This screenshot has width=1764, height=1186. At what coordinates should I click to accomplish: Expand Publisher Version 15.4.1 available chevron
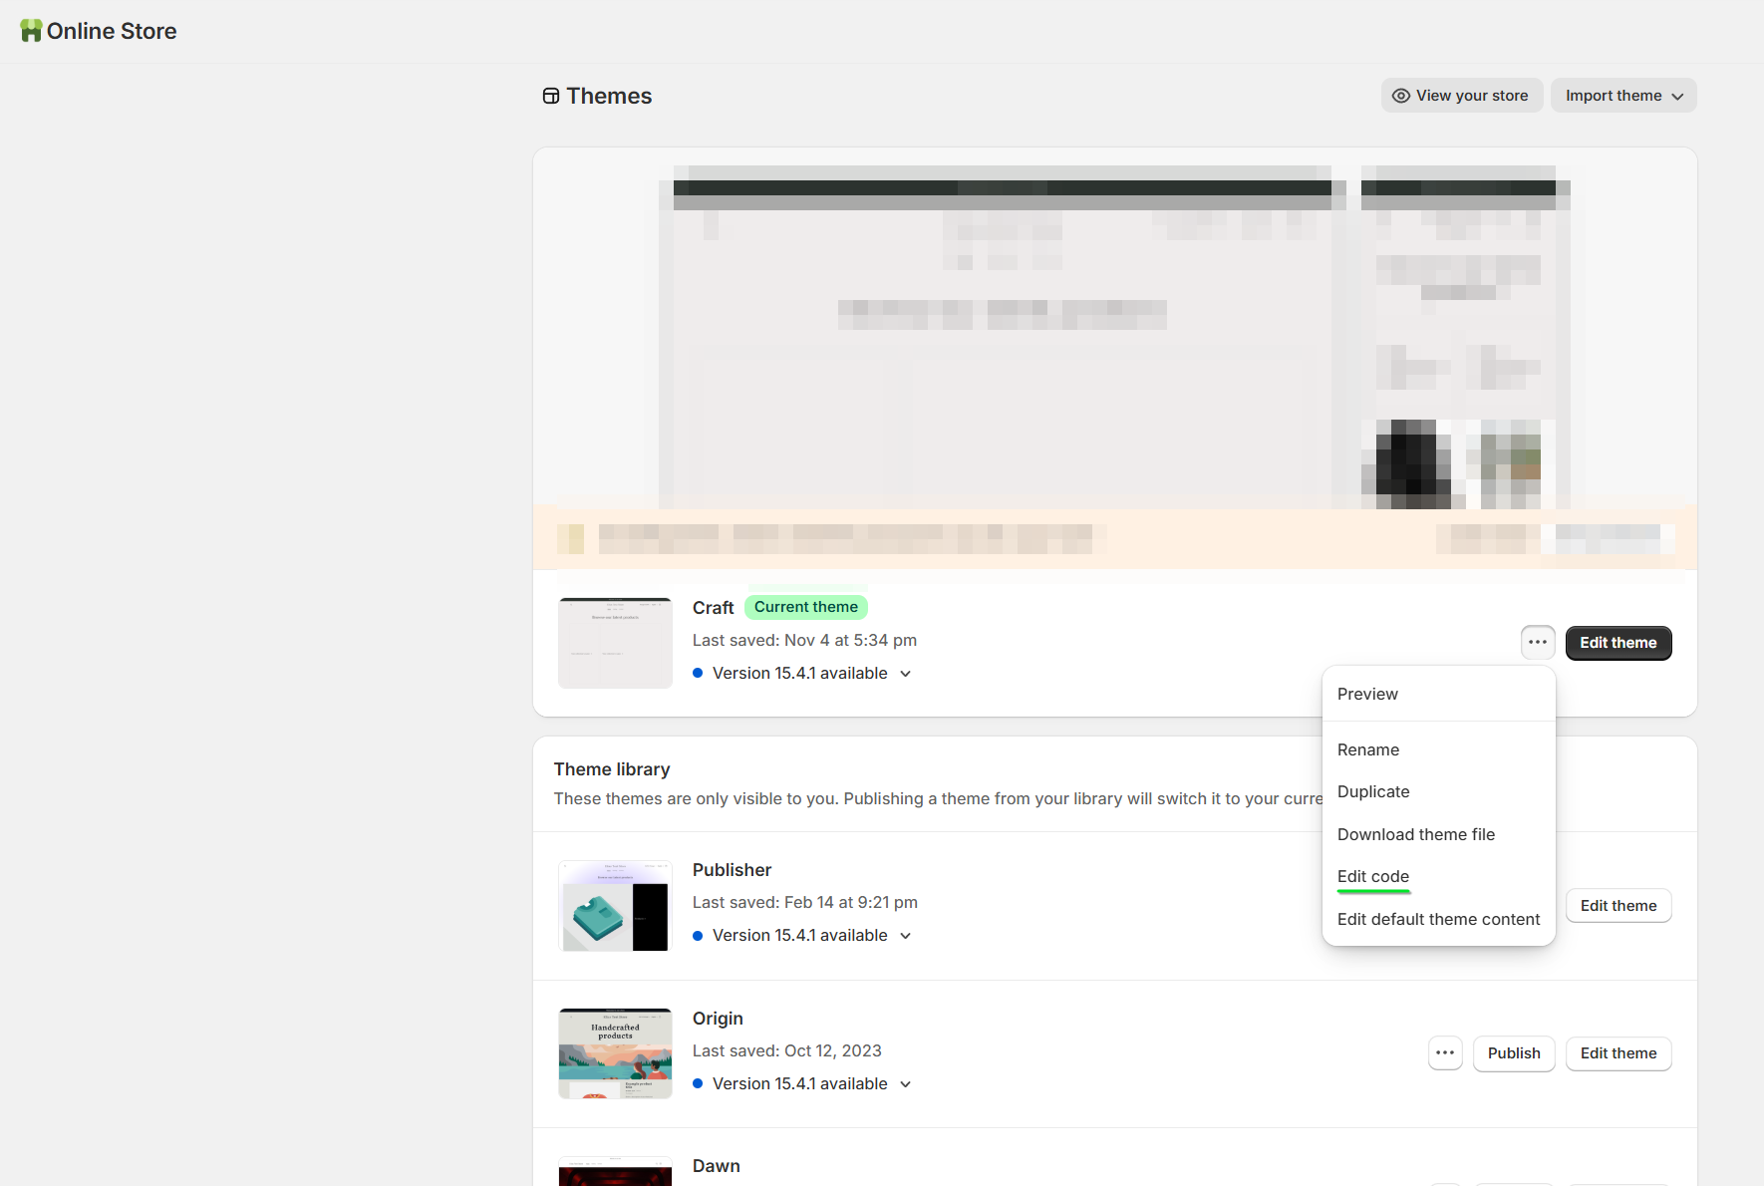[906, 936]
